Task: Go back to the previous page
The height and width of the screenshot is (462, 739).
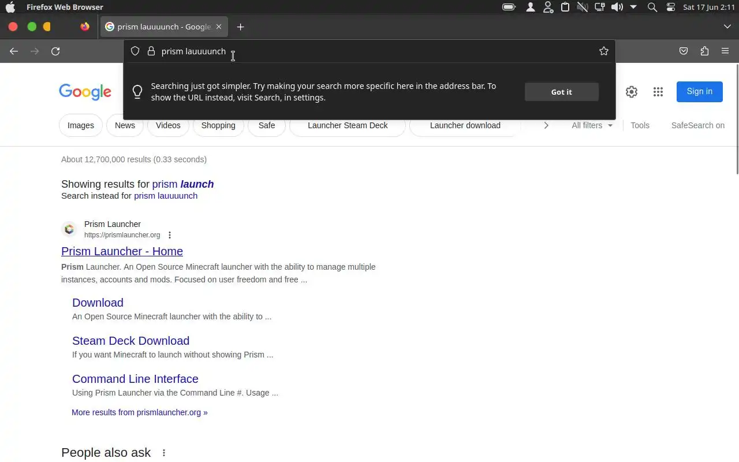Action: pyautogui.click(x=14, y=51)
